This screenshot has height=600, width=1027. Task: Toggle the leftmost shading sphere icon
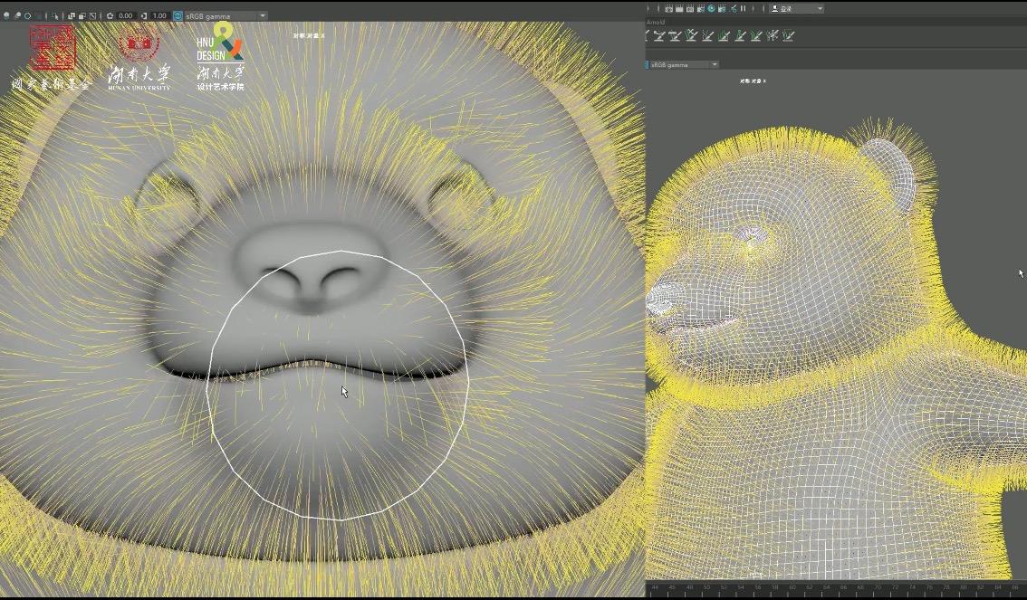(7, 15)
